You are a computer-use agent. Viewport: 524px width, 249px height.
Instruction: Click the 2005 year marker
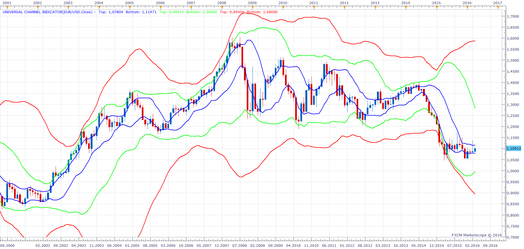pos(130,7)
